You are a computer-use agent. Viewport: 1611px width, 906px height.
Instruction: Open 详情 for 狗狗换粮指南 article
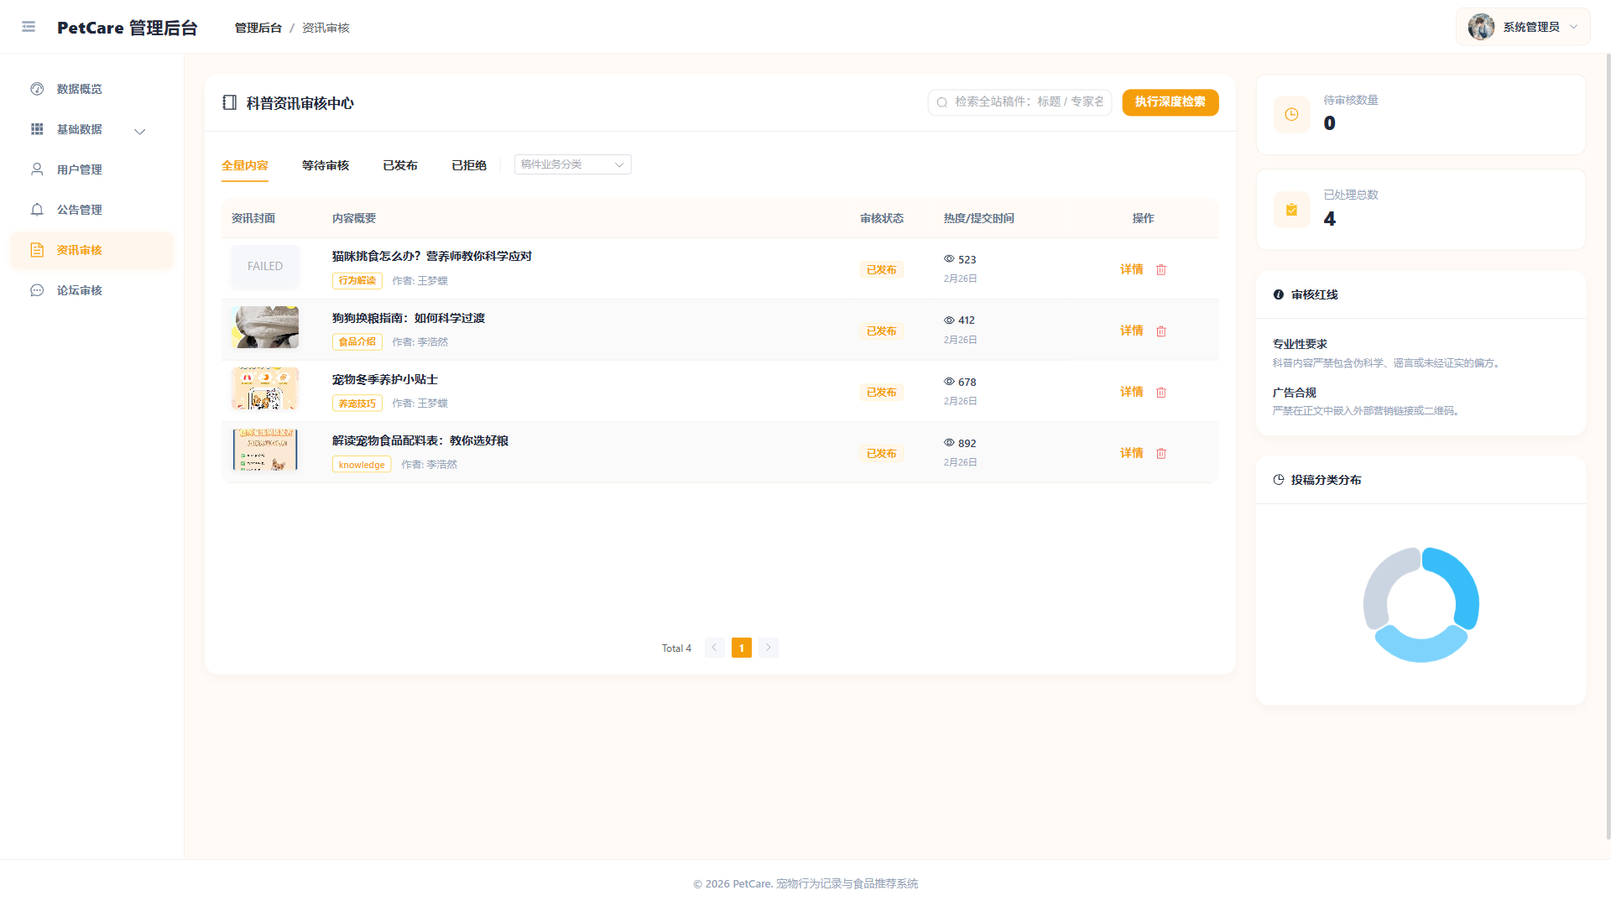(1131, 331)
